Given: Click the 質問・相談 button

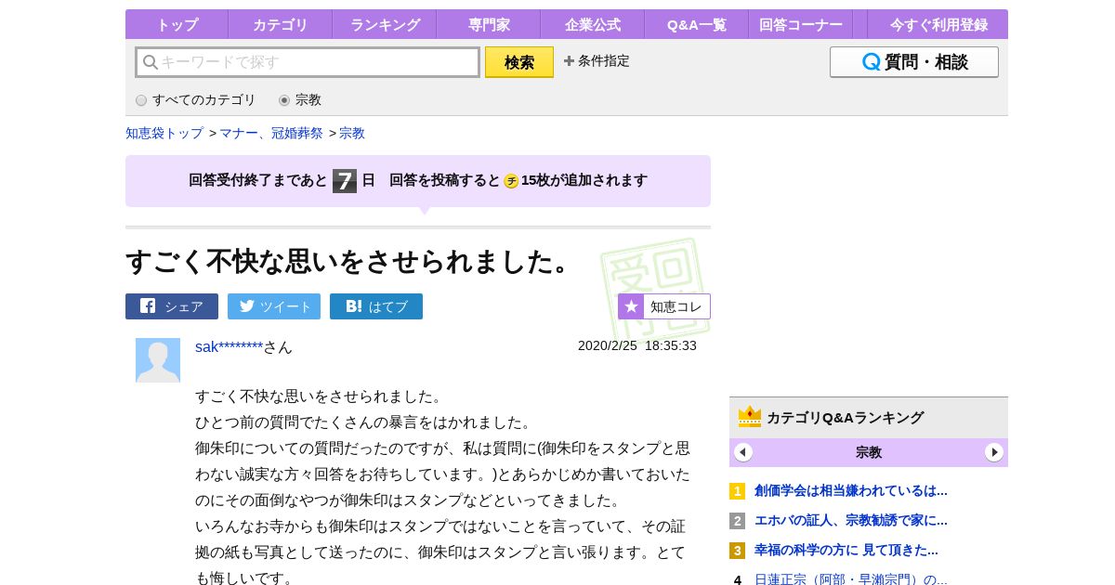Looking at the screenshot, I should tap(914, 62).
